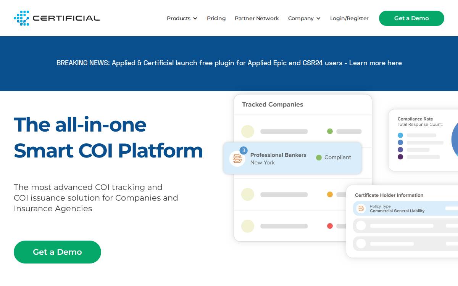Click the light blue legend dot in Compliance Rate
The height and width of the screenshot is (286, 458).
point(400,135)
